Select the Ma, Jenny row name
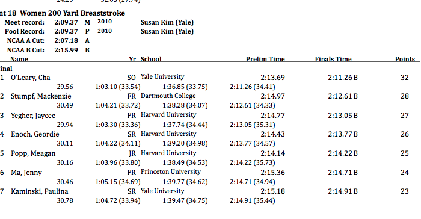421x219 pixels. pyautogui.click(x=26, y=173)
